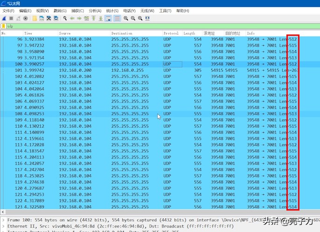
Task: Click the stop capture square icon
Action: 11,18
